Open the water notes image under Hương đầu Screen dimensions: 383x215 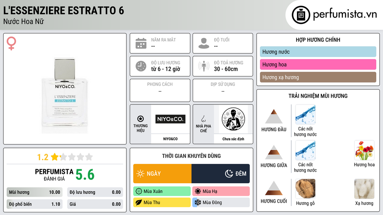pos(305,114)
